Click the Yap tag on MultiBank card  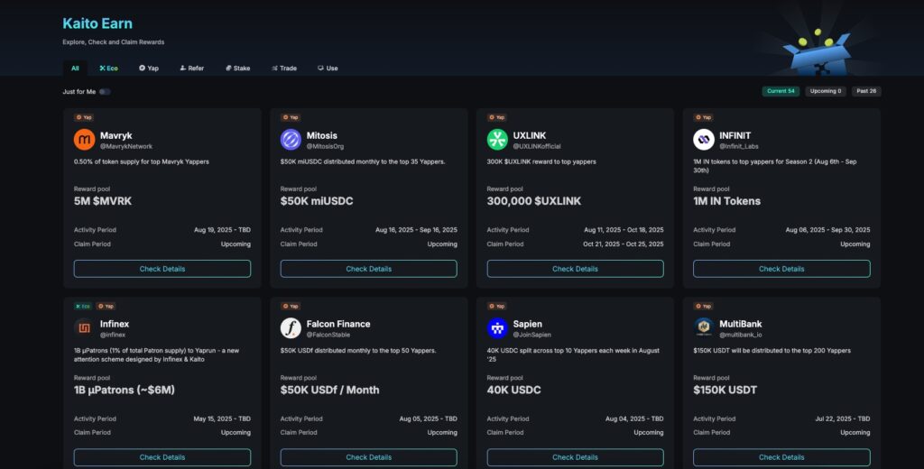(x=703, y=306)
